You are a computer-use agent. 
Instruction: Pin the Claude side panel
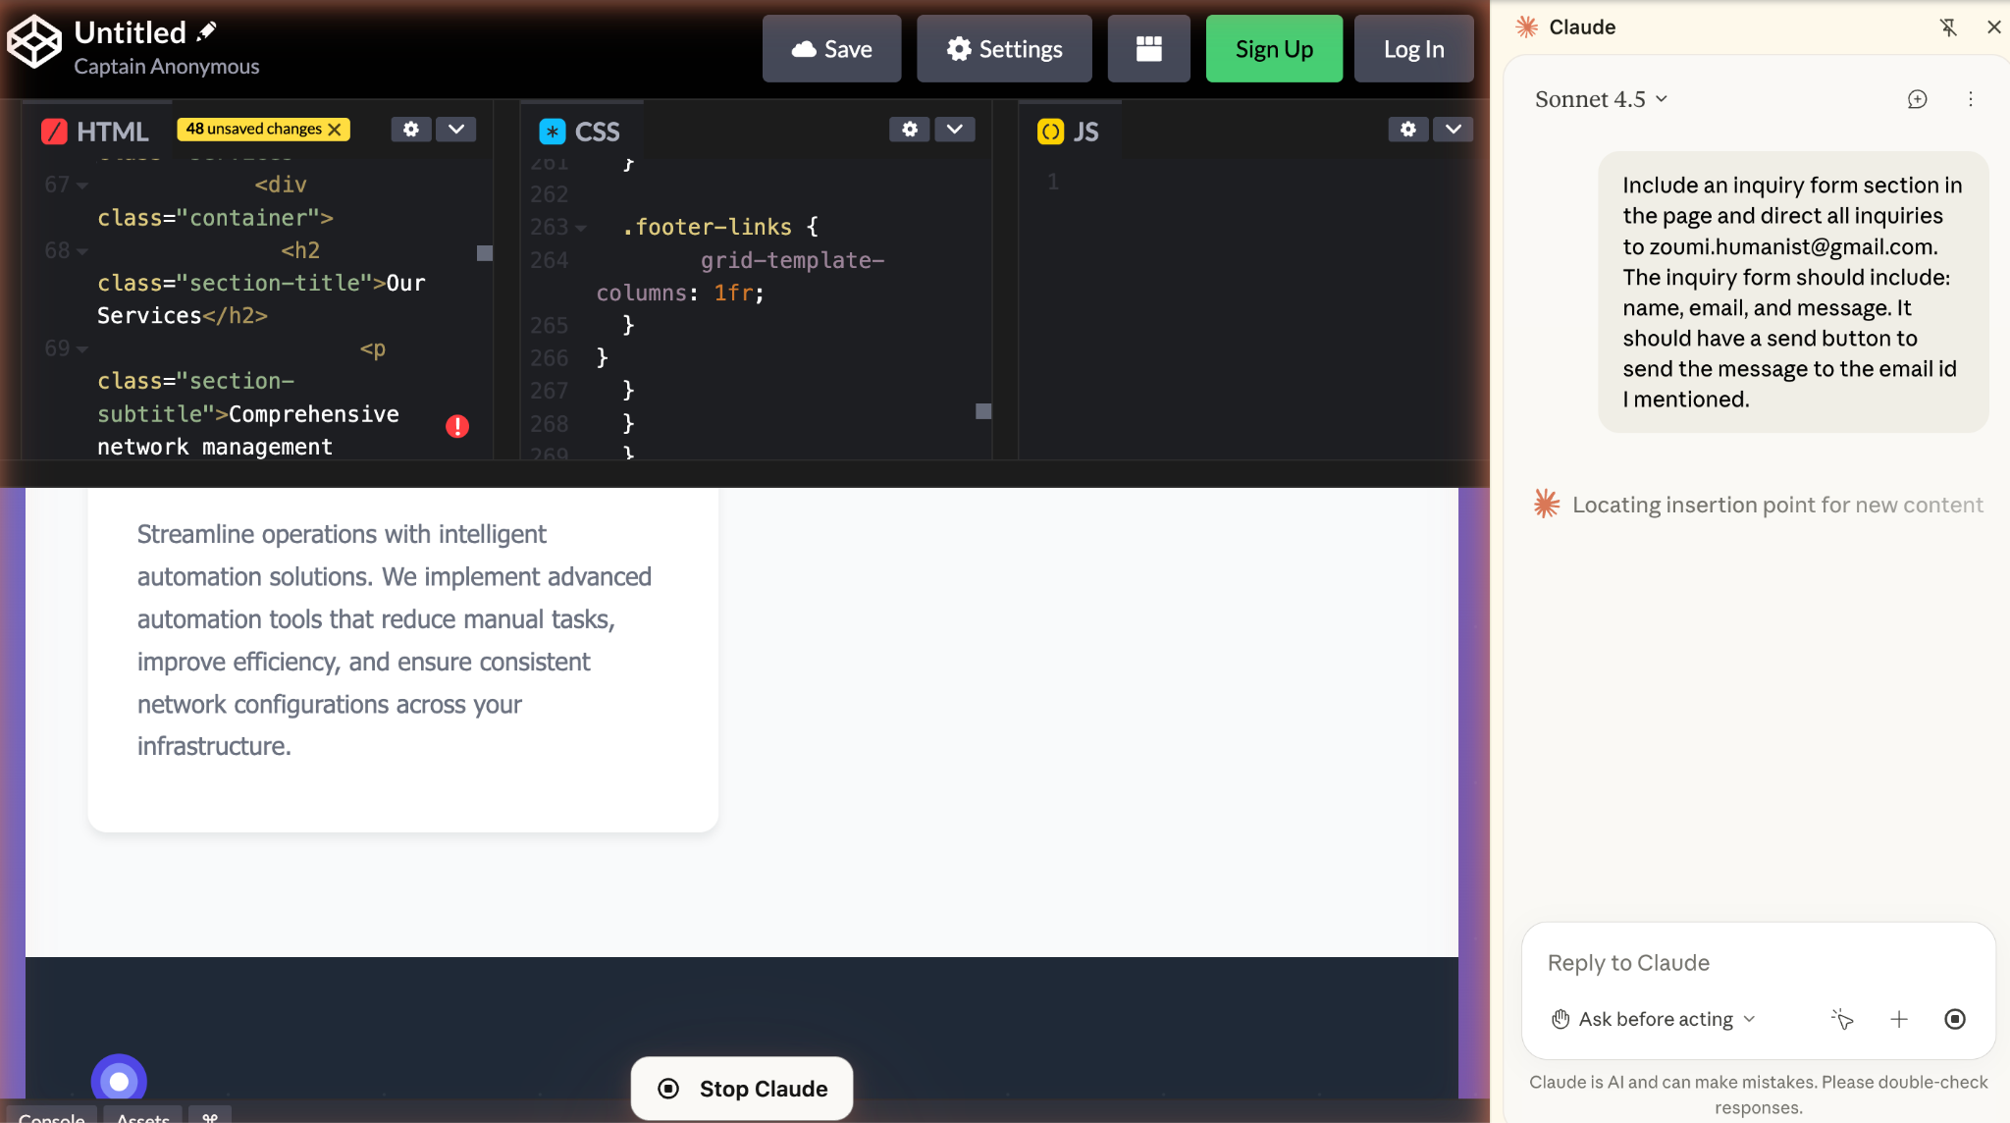[x=1948, y=27]
